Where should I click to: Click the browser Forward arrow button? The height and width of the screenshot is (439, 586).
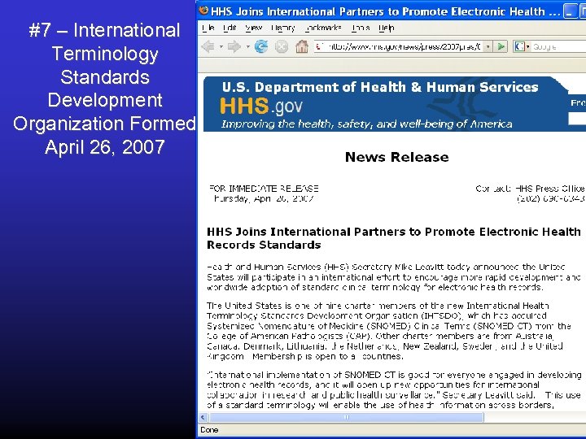234,46
